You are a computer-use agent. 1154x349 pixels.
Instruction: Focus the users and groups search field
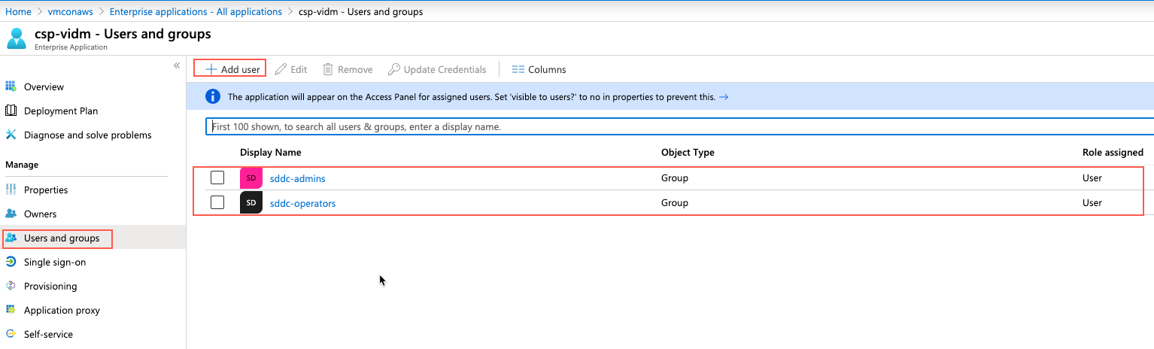coord(677,127)
